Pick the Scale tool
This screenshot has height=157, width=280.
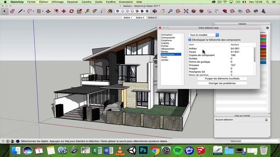[x=79, y=11]
